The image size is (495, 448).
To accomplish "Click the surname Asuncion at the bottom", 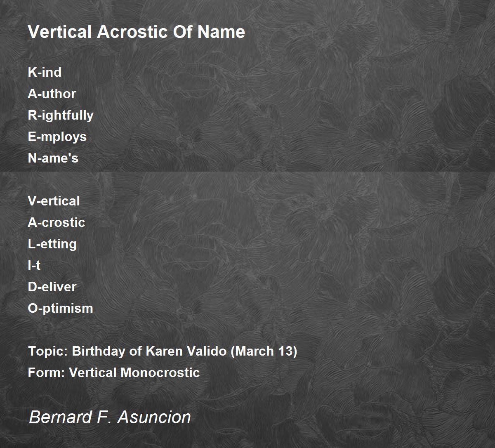I will click(x=154, y=417).
